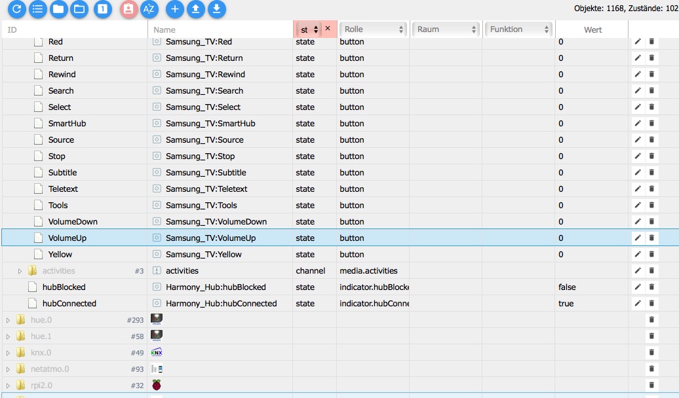Click the value 'false' of hubBlocked
679x398 pixels.
567,287
